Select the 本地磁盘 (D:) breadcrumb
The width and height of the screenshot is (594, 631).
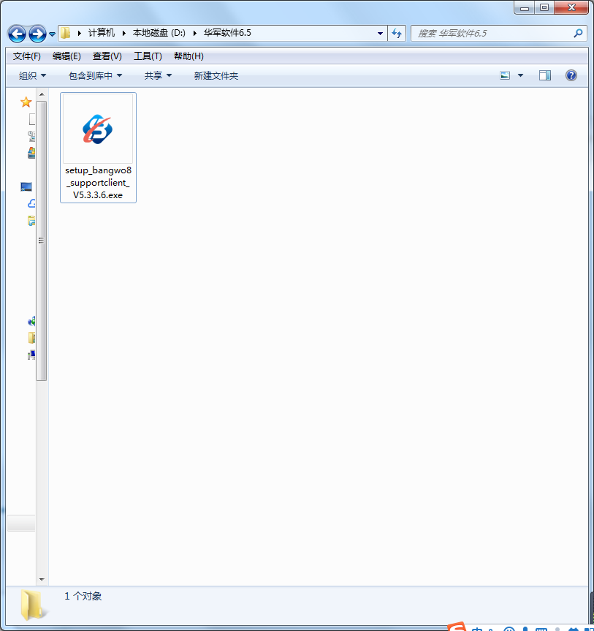tap(159, 33)
